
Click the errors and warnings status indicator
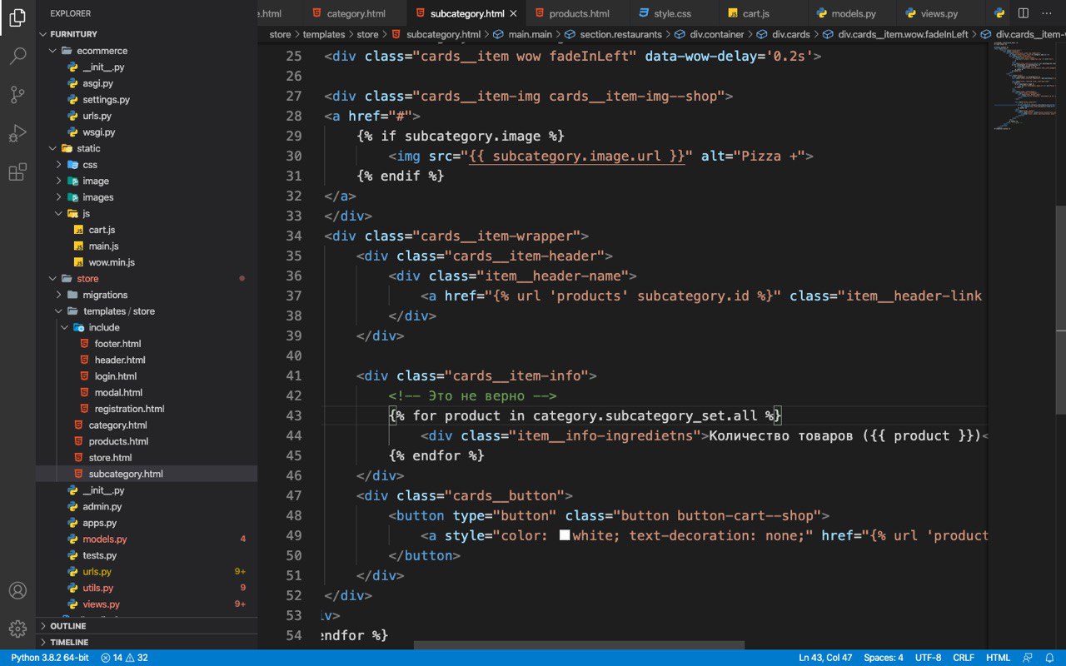click(124, 658)
